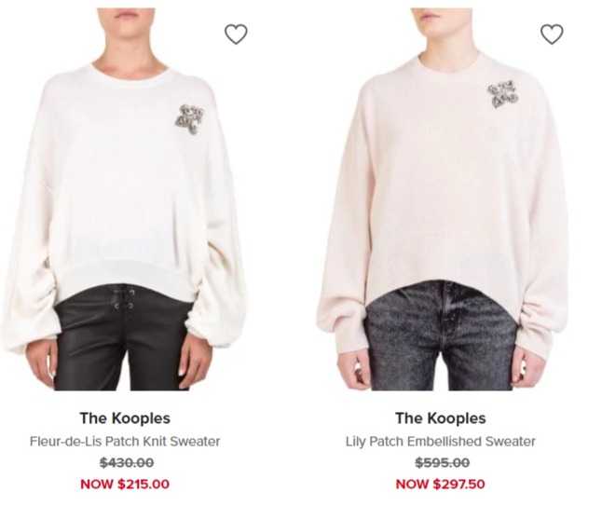The image size is (602, 506).
Task: Select the NOW $215.00 sale price
Action: pos(125,484)
